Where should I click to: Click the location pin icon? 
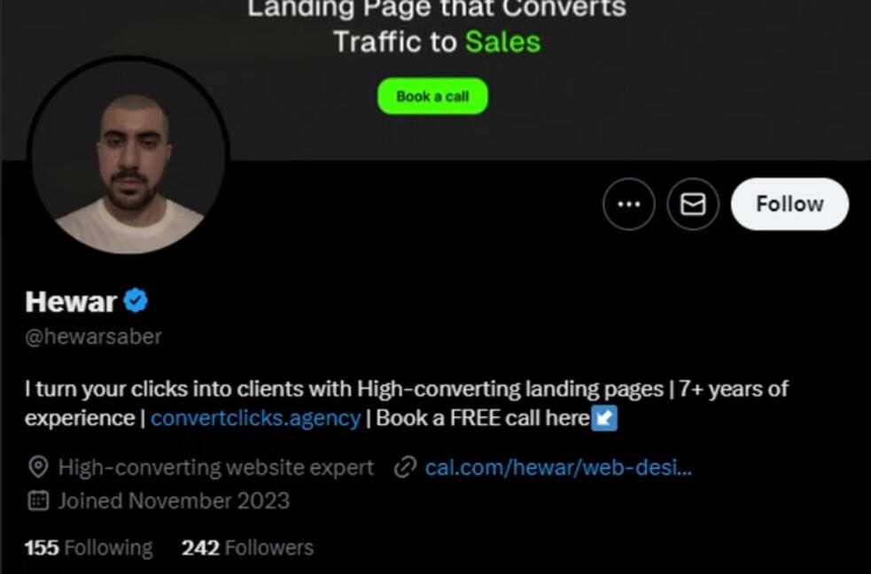pyautogui.click(x=38, y=468)
